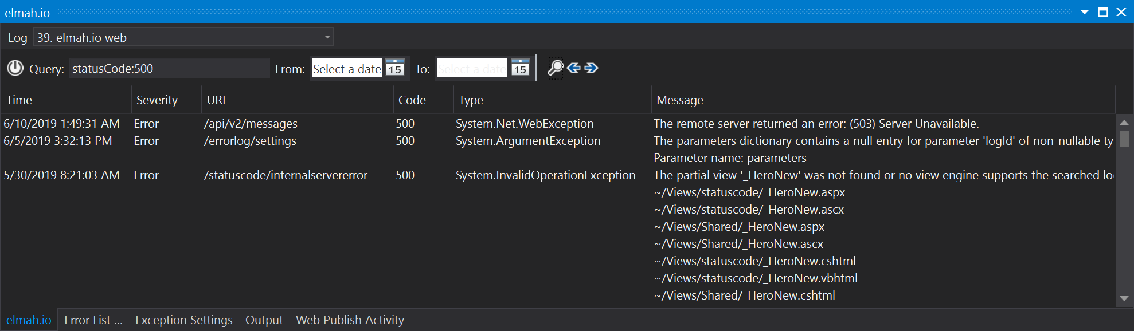Click the /api/v2/messages URL cell
This screenshot has width=1134, height=331.
pyautogui.click(x=251, y=124)
